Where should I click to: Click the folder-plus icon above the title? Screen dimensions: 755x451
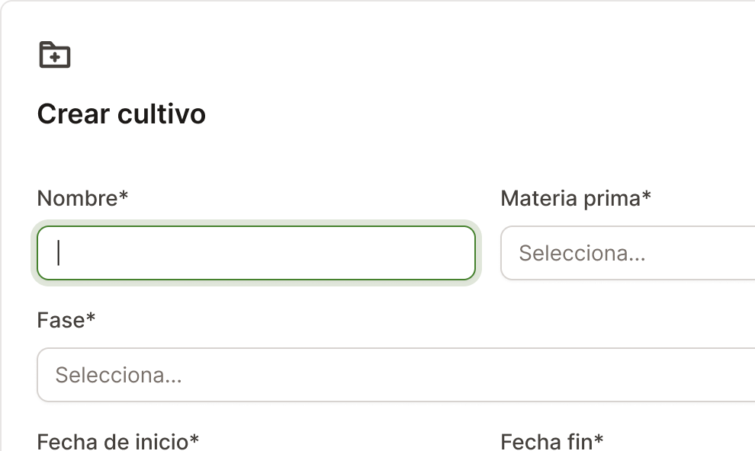tap(54, 55)
